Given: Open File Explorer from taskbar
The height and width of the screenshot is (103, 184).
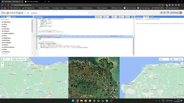Looking at the screenshot, I should pos(81,101).
